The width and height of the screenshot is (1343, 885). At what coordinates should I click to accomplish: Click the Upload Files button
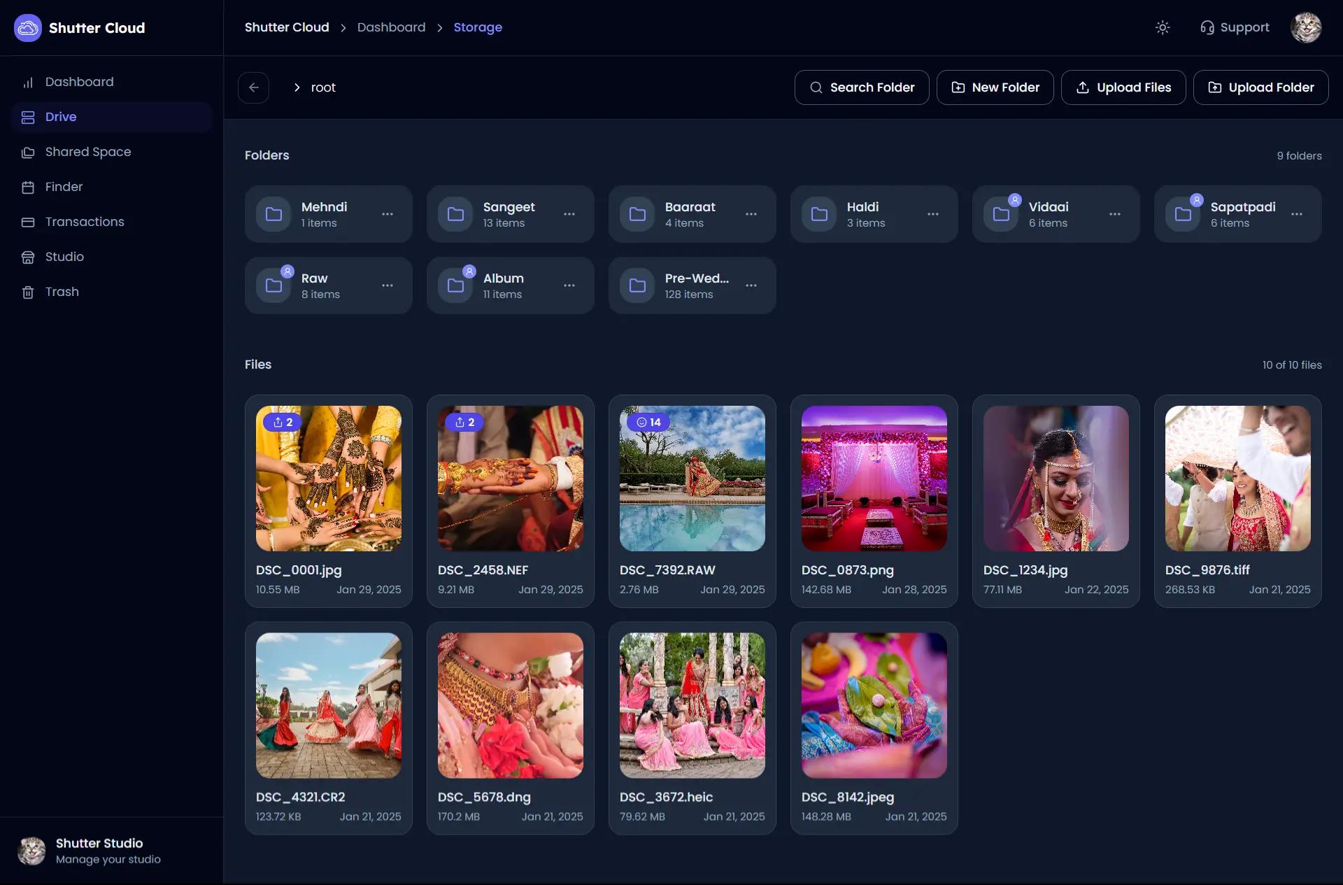tap(1123, 87)
